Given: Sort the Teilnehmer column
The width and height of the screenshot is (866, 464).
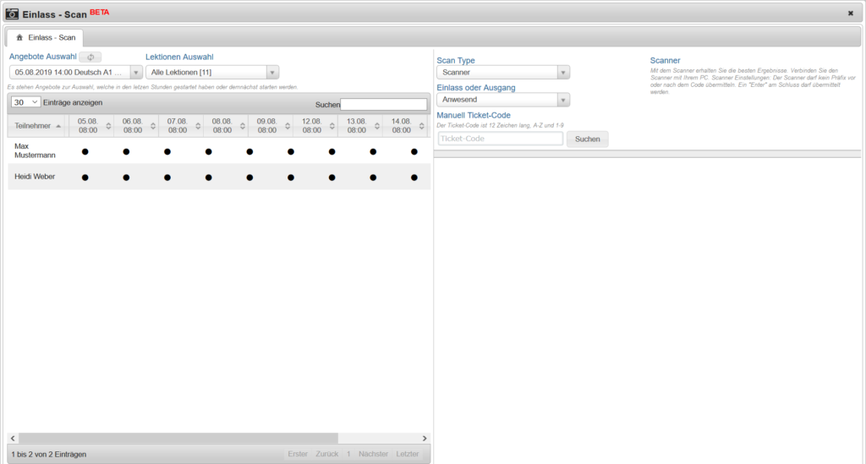Looking at the screenshot, I should [58, 126].
